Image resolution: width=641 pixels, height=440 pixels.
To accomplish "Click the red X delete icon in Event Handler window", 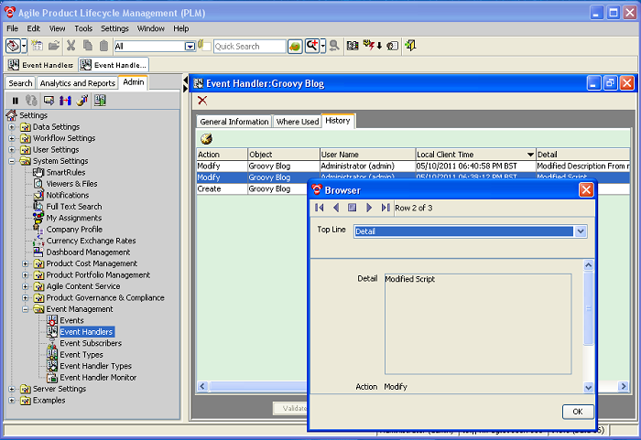I will point(202,100).
